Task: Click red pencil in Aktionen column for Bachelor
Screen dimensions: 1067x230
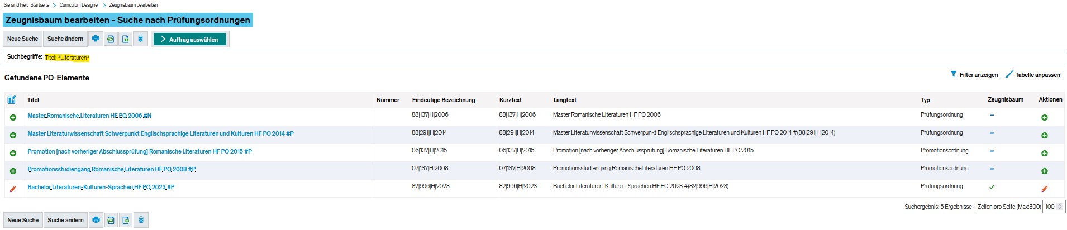Action: click(x=1044, y=189)
